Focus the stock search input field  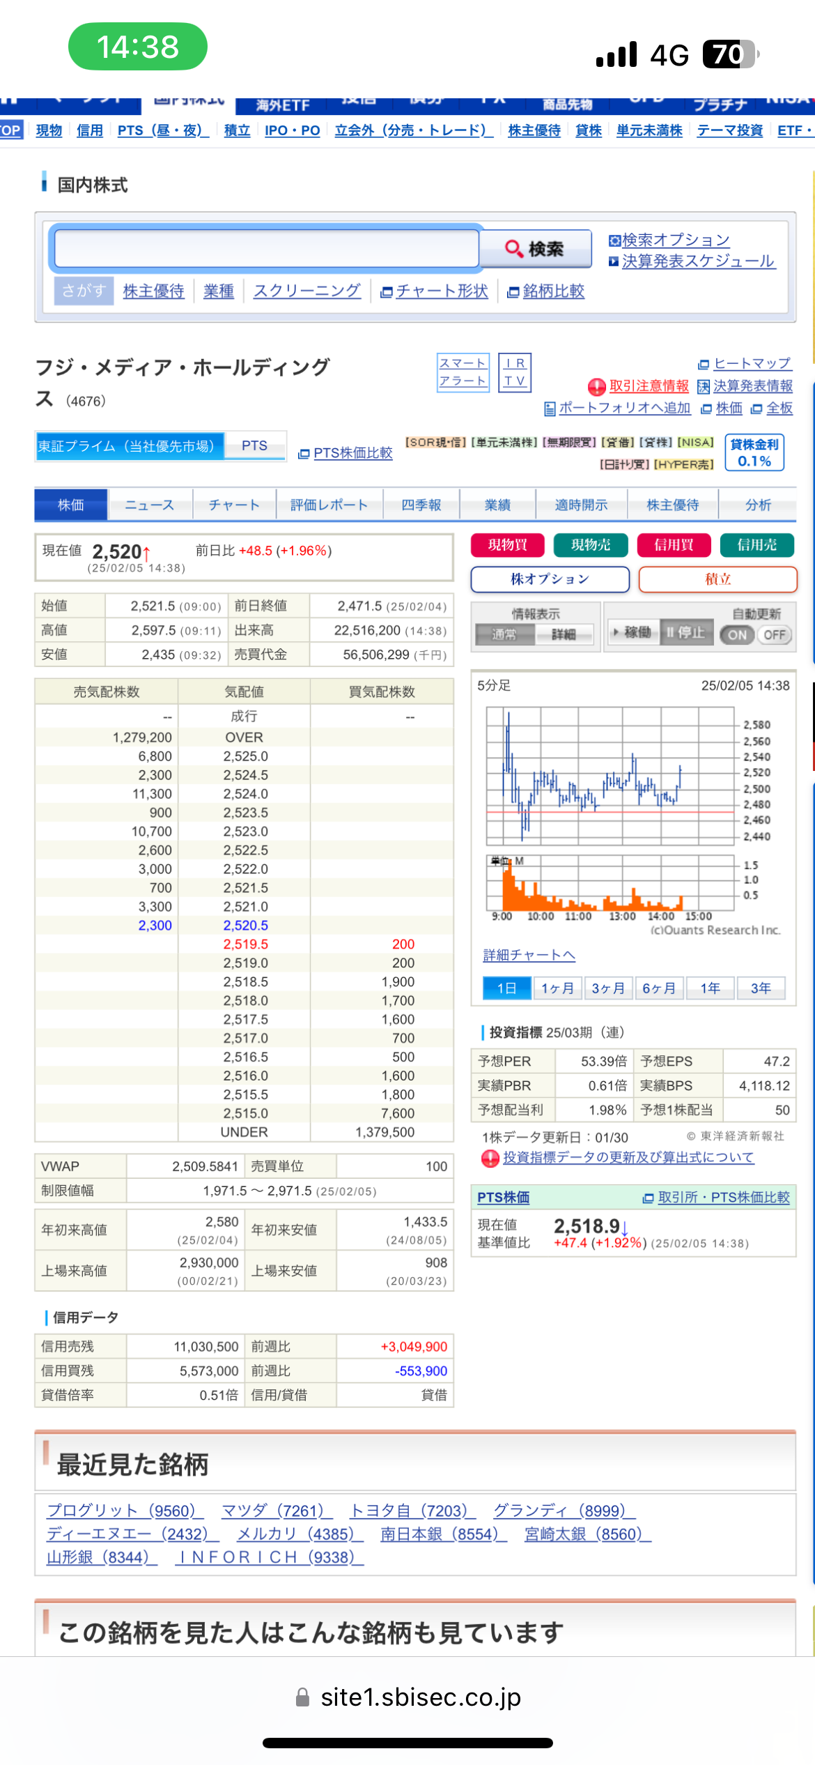(266, 249)
